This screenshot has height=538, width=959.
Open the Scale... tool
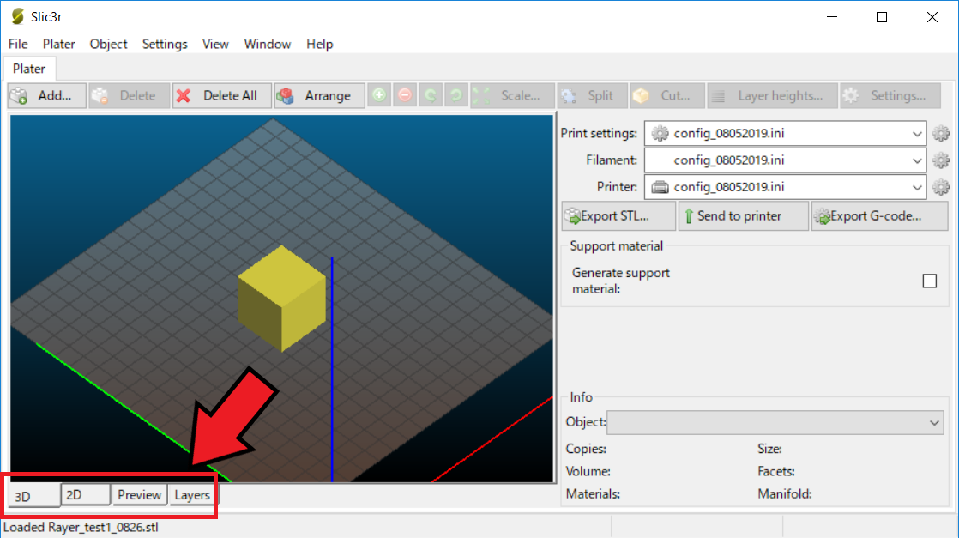coord(513,95)
